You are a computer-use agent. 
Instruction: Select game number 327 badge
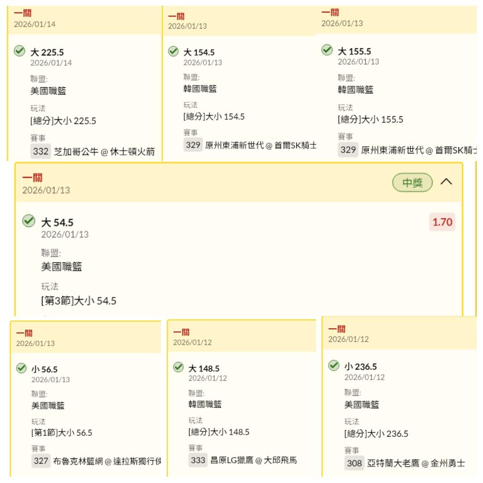click(x=41, y=461)
